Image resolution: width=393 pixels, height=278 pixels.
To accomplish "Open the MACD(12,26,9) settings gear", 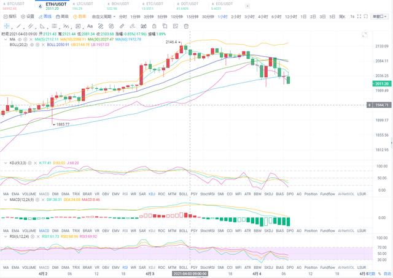I will tap(37, 200).
